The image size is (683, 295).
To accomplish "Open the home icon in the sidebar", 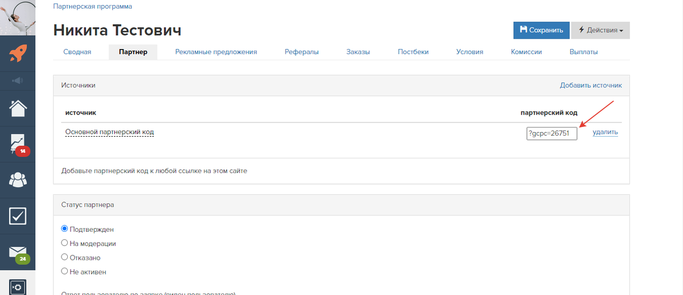I will (x=18, y=107).
